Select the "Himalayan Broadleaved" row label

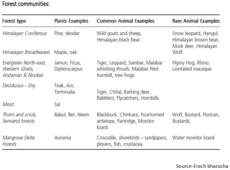pos(26,52)
